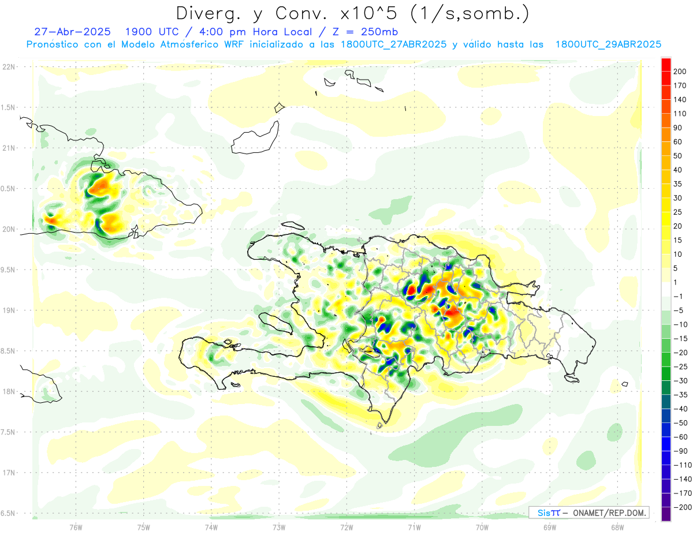Click the "18N" latitude label
This screenshot has height=535, width=693.
pos(8,391)
